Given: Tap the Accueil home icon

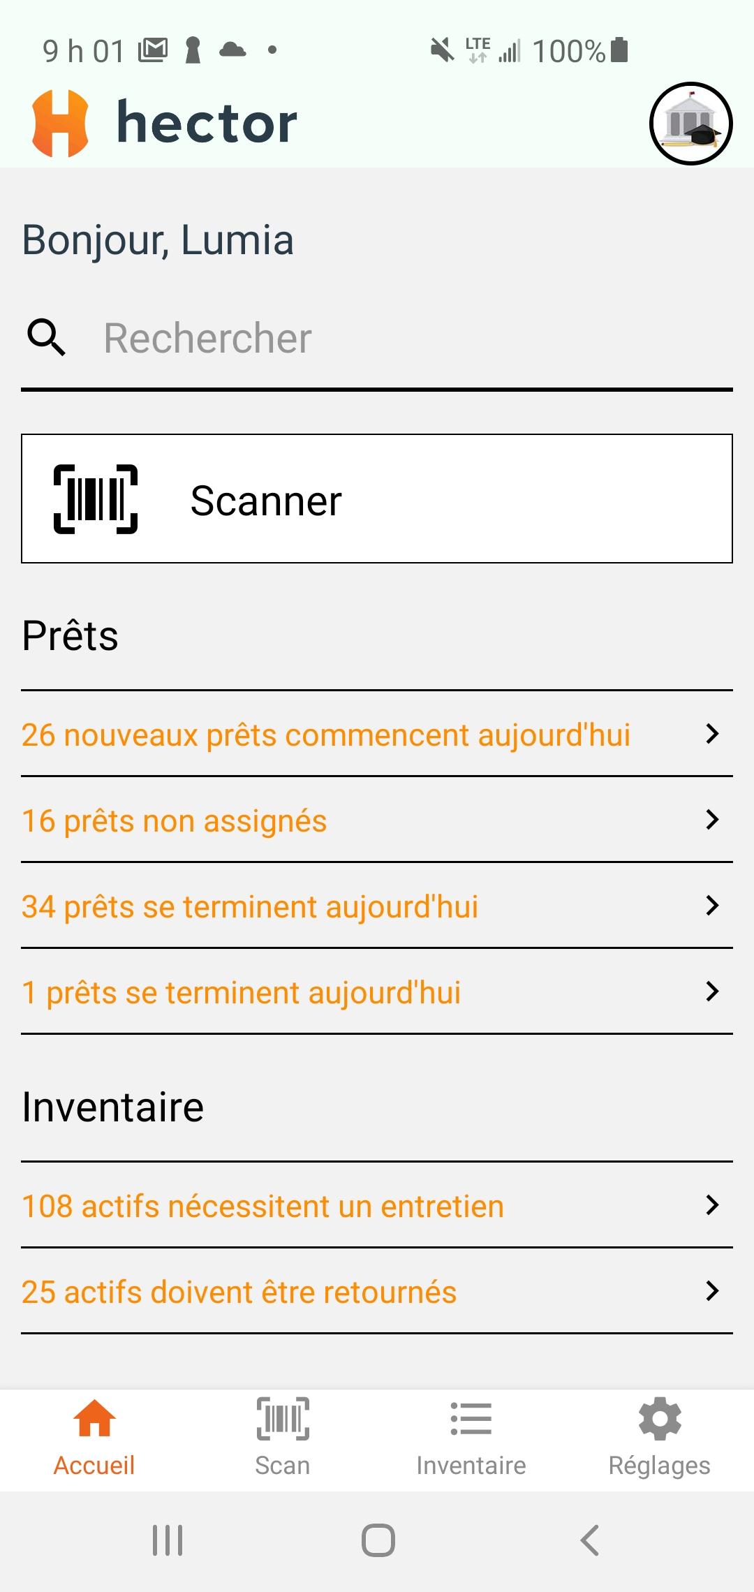Looking at the screenshot, I should point(94,1419).
